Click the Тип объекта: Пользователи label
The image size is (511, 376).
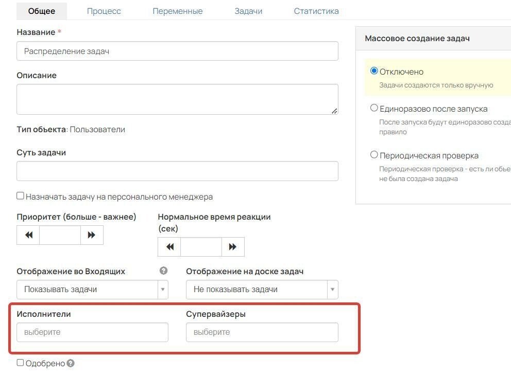71,130
